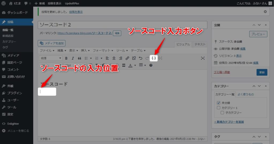Screen dimensions: 274x144
Task: Check the カテゴリー1 checkbox
Action: (218, 108)
